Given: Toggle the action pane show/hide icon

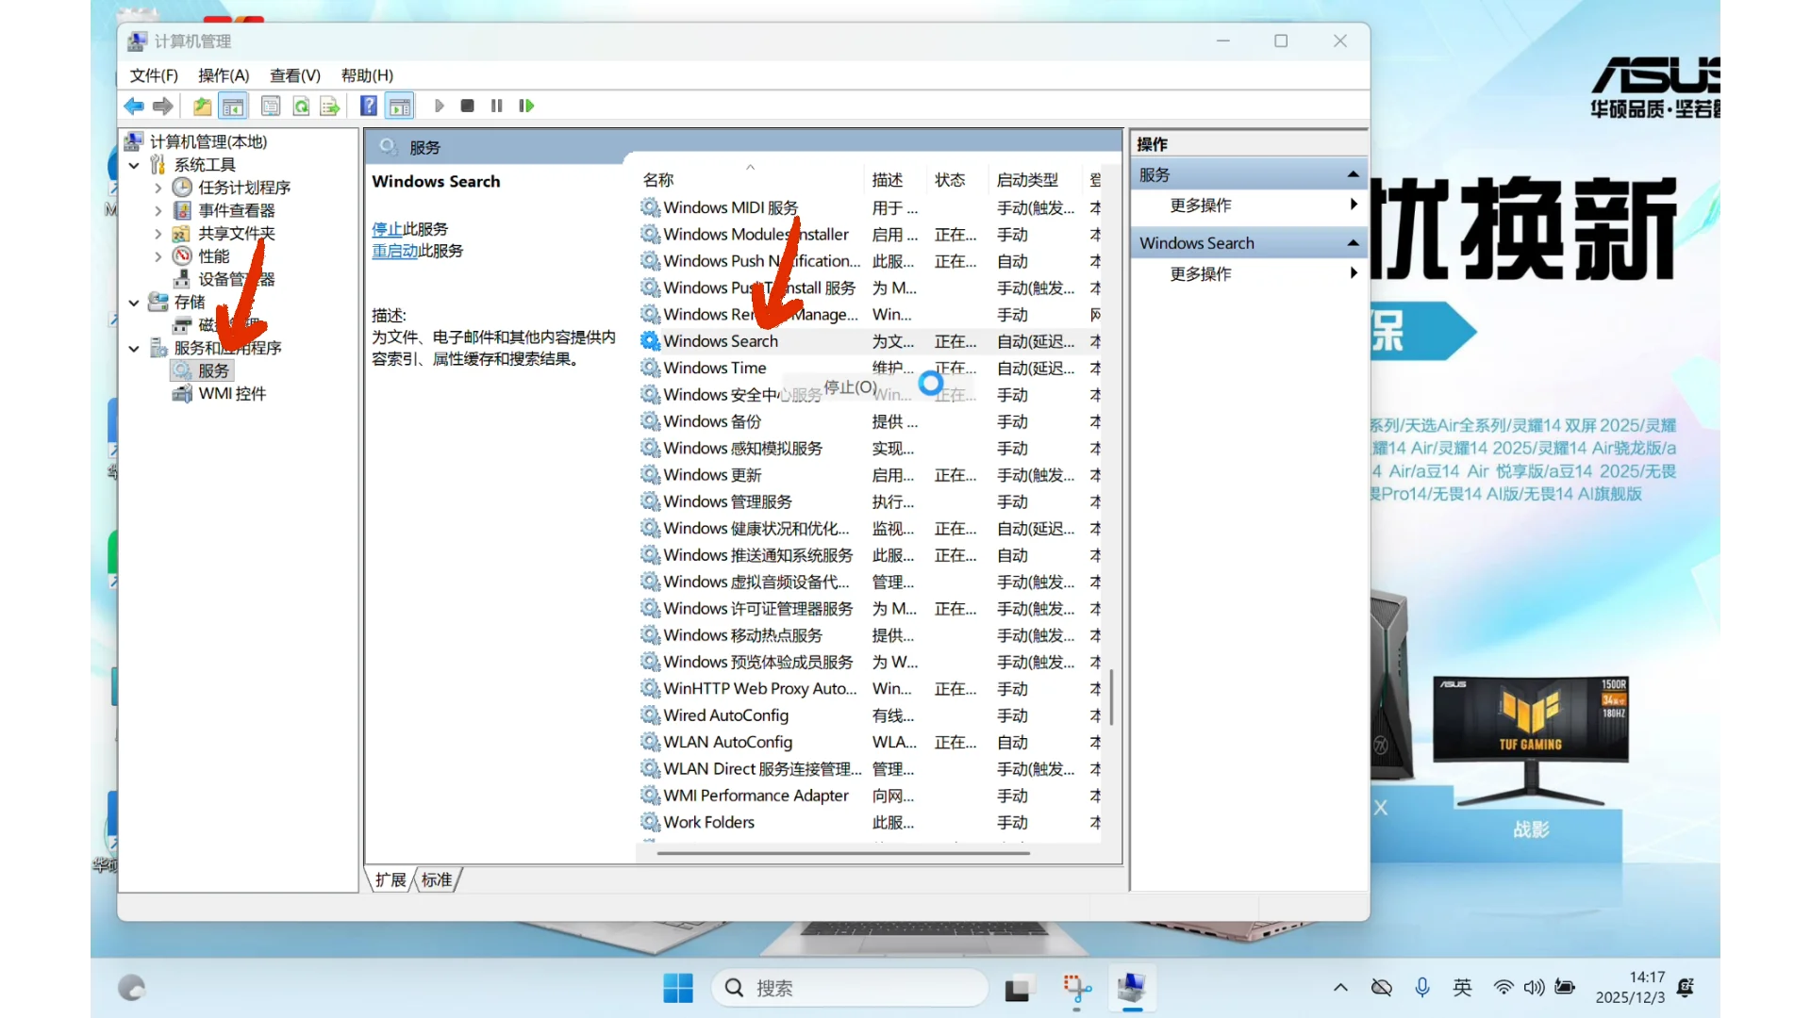Looking at the screenshot, I should (400, 106).
